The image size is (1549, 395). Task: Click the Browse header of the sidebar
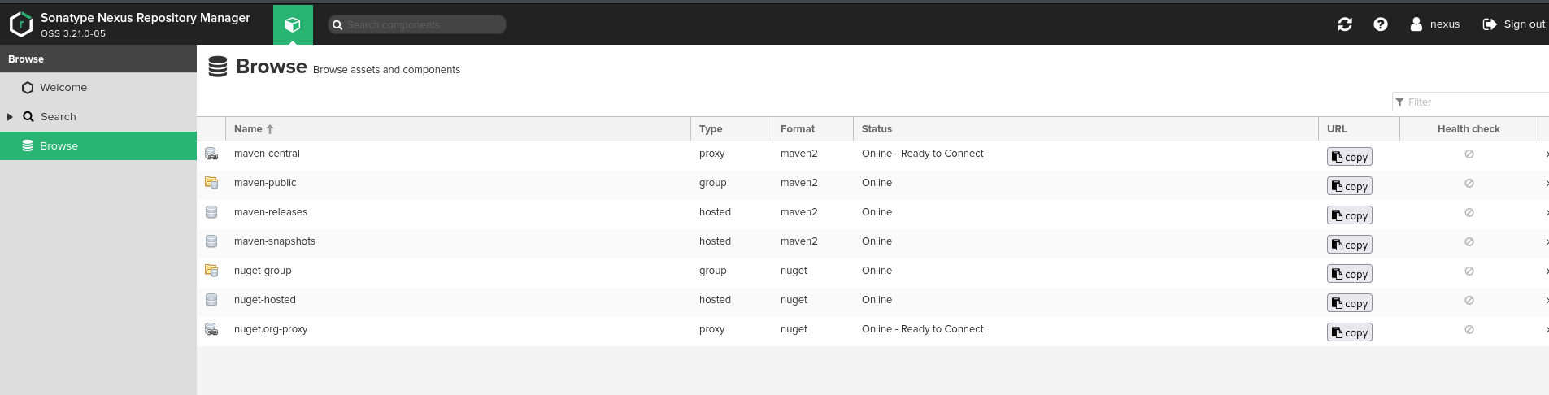[x=98, y=59]
